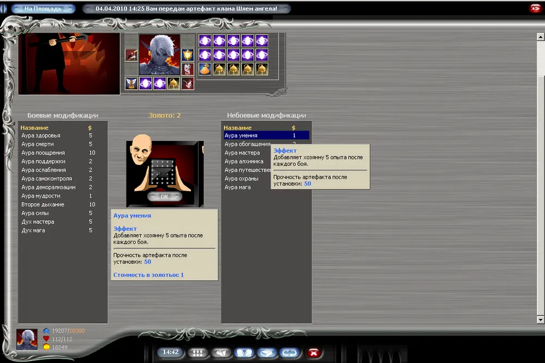545x363 pixels.
Task: Click the scrollbar down arrow on right
Action: click(540, 319)
